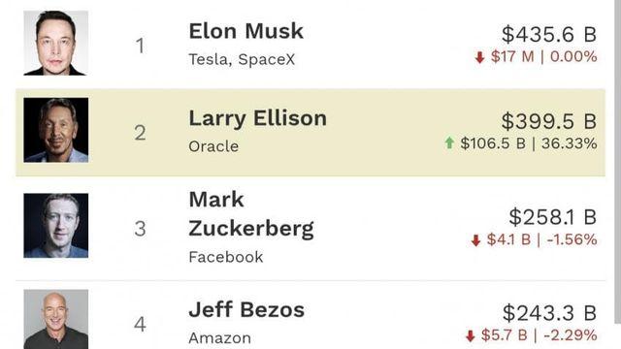Open the rank 4 profile photo
621x349 pixels.
56,319
